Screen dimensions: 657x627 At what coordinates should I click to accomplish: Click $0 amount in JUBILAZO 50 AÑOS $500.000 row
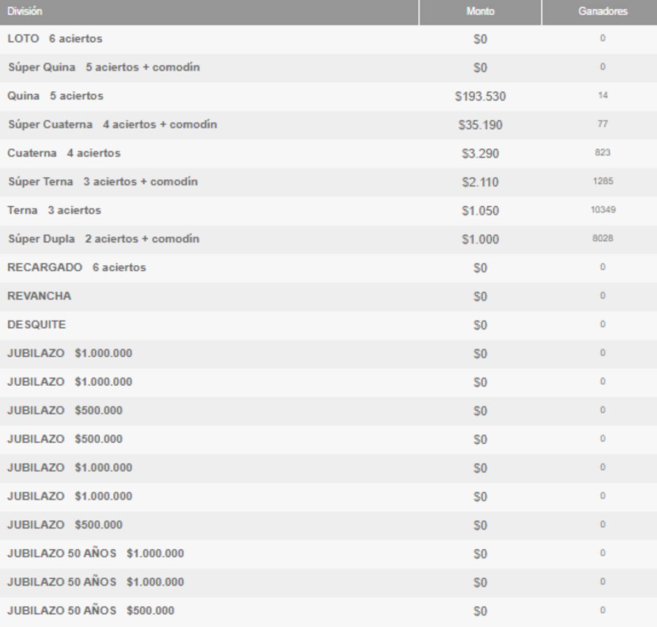pyautogui.click(x=480, y=611)
